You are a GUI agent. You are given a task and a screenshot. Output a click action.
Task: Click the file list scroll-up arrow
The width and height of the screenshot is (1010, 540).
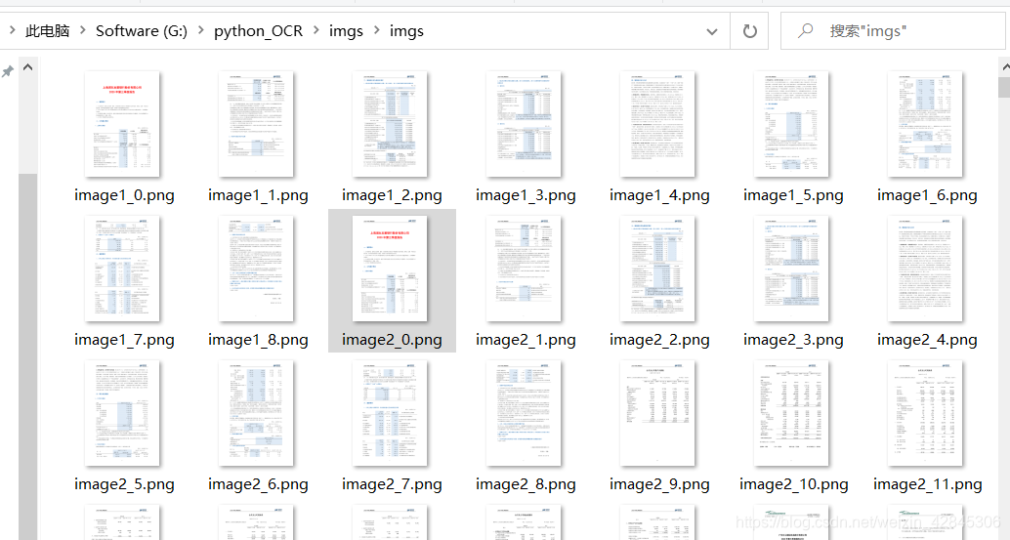[1005, 67]
